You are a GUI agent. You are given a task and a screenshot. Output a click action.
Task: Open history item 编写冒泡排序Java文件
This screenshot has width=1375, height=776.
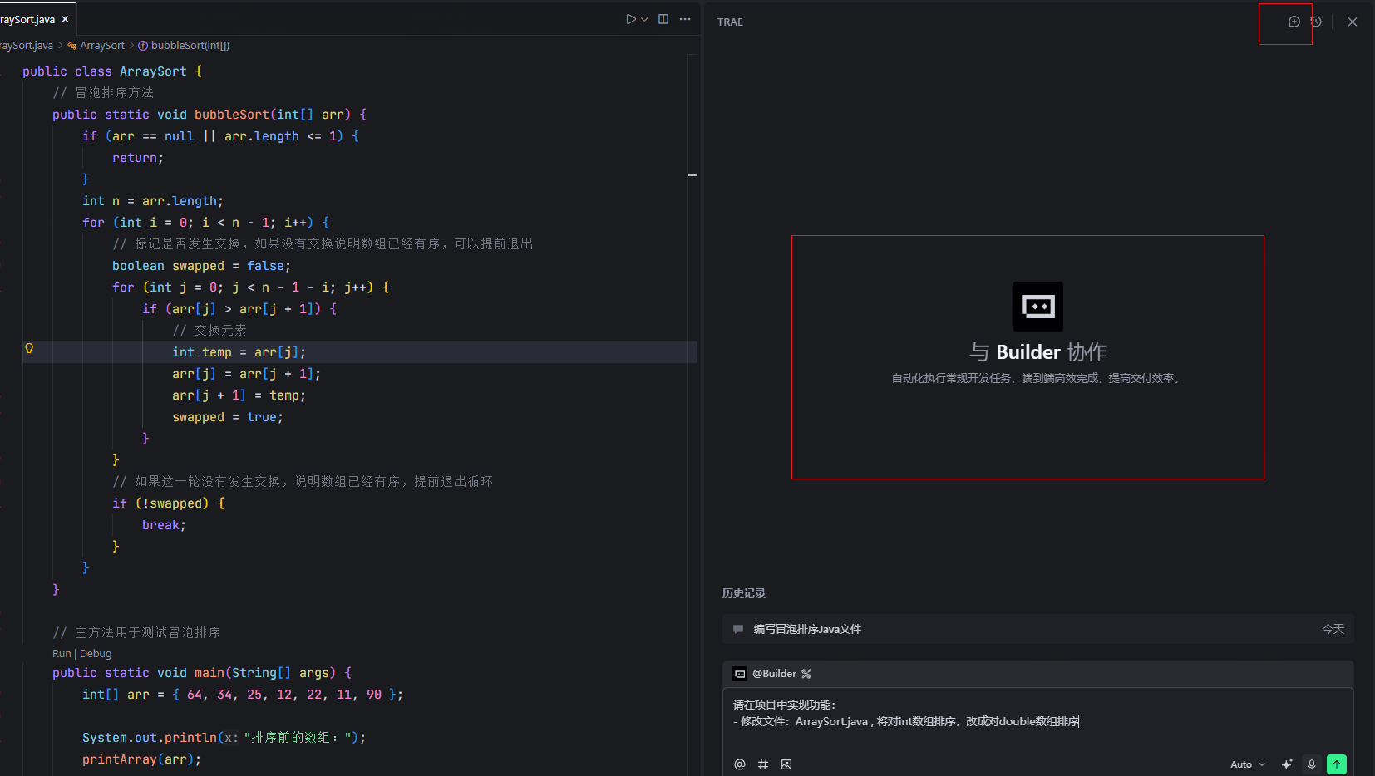click(x=1037, y=629)
